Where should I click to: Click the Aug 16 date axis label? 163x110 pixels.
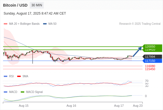pyautogui.click(x=71, y=106)
